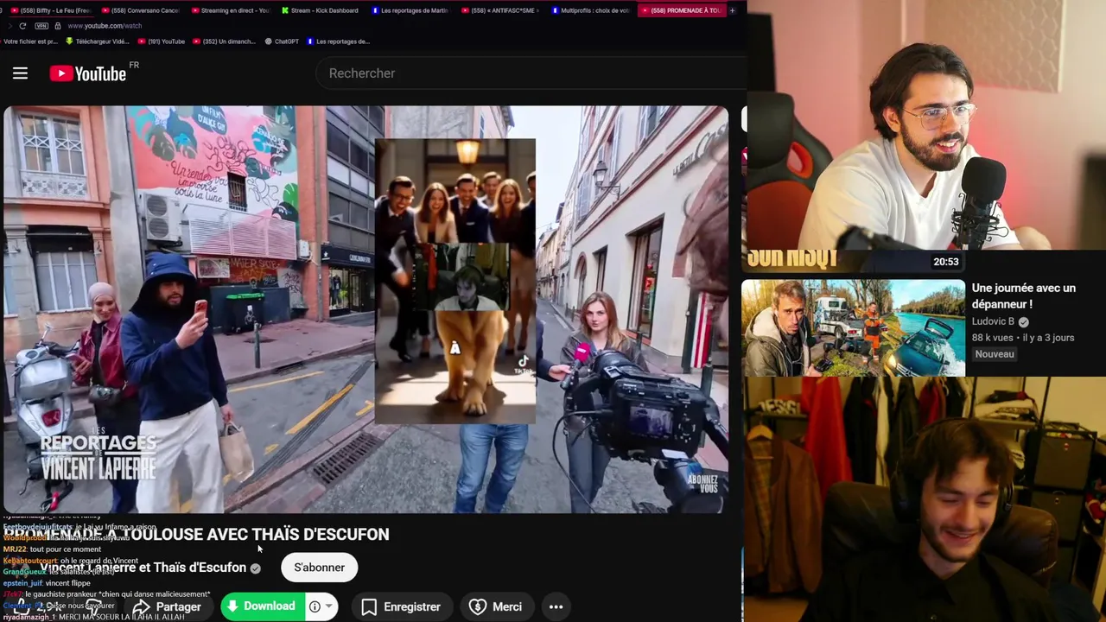The image size is (1106, 622).
Task: Click the verified badge beside channel name
Action: (x=255, y=568)
